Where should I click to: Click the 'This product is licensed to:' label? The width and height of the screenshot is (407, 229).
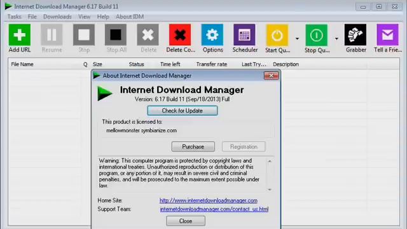coord(132,121)
